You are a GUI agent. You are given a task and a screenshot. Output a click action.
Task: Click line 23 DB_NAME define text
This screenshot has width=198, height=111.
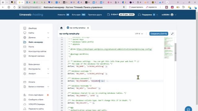(x=87, y=66)
